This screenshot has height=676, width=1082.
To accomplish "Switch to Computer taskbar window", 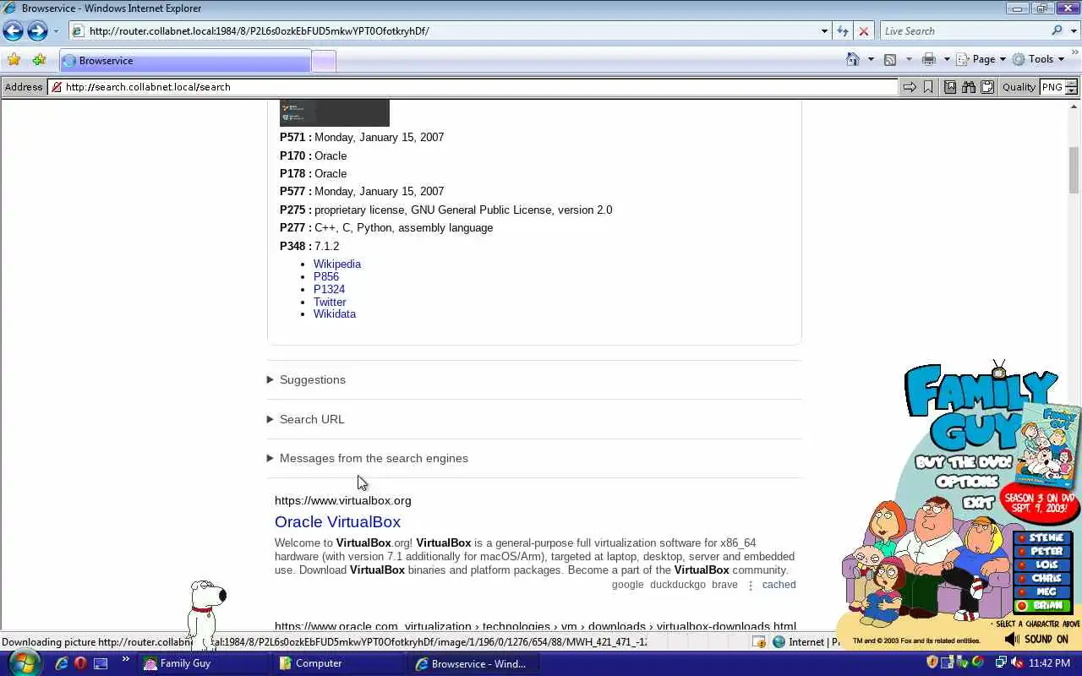I will [x=338, y=663].
